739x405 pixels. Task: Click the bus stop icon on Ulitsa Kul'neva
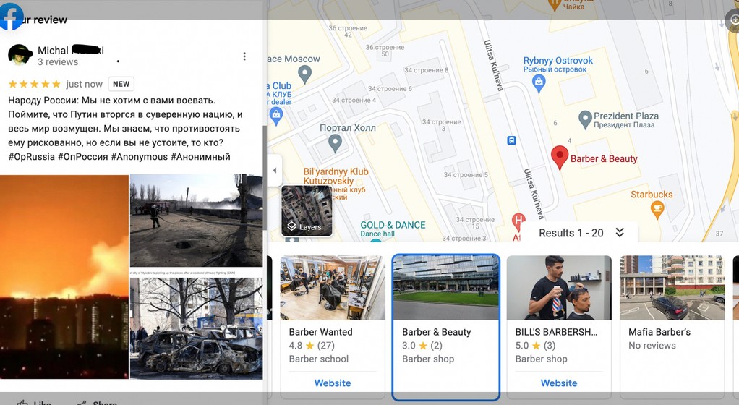click(x=511, y=140)
